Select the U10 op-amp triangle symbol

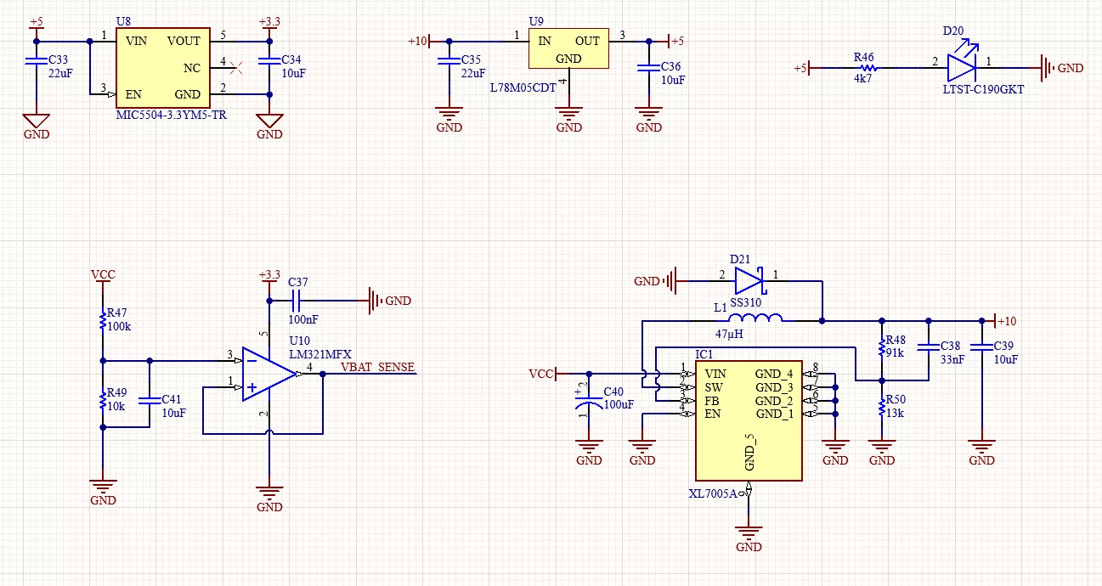pos(269,374)
